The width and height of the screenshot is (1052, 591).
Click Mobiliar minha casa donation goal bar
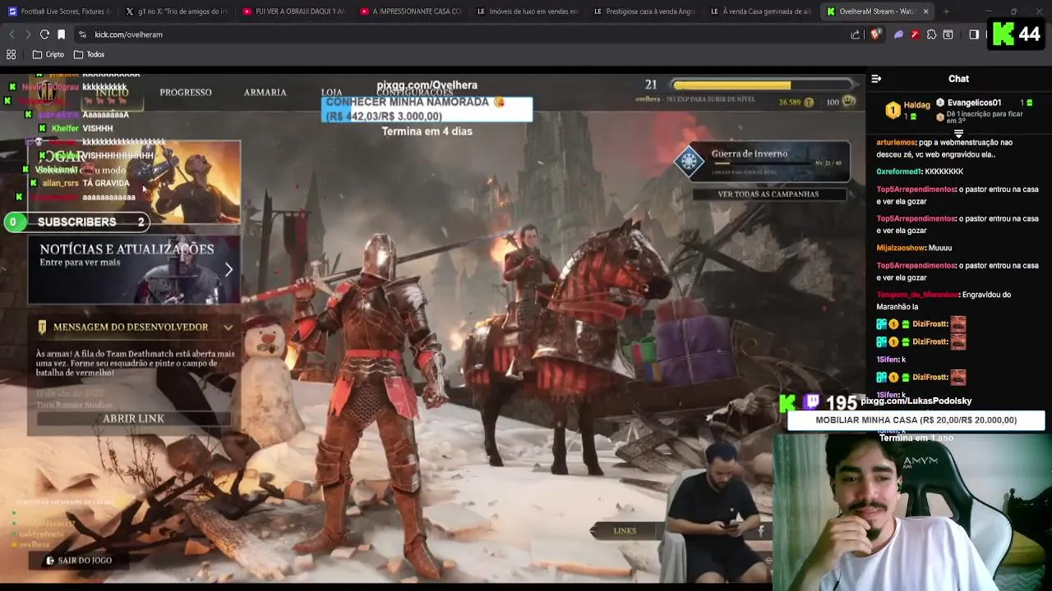pos(916,420)
